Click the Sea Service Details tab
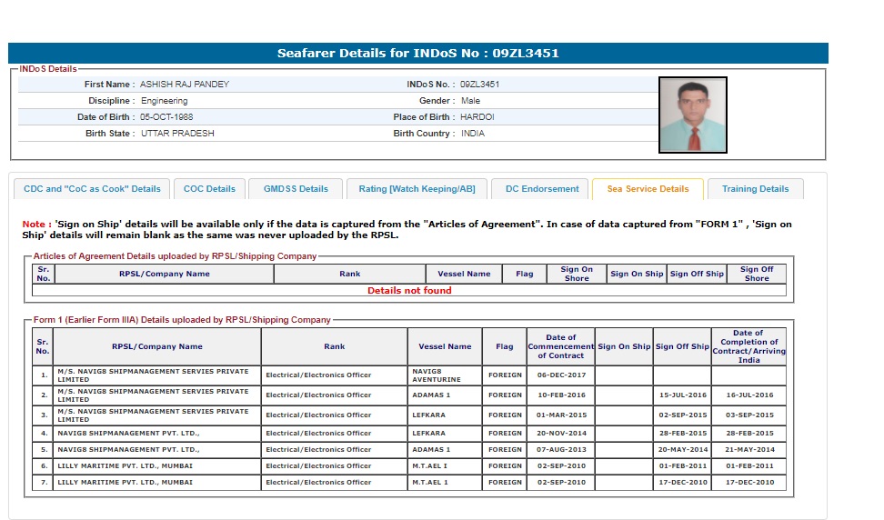 648,189
